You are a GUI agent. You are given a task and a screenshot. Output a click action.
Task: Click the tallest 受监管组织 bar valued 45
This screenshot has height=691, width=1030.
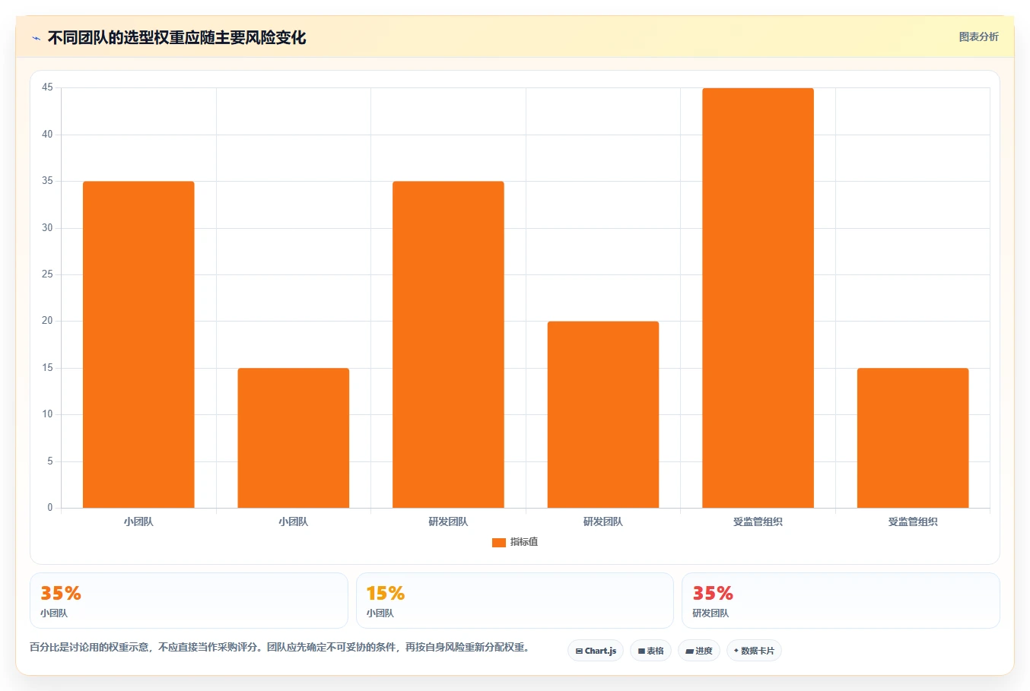click(x=758, y=298)
